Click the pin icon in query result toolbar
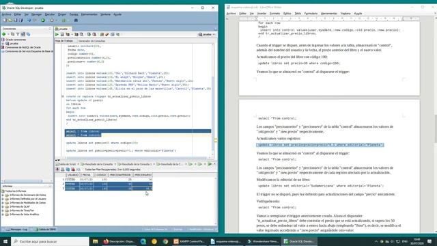Screen dimensions: 437x246 click(57, 169)
